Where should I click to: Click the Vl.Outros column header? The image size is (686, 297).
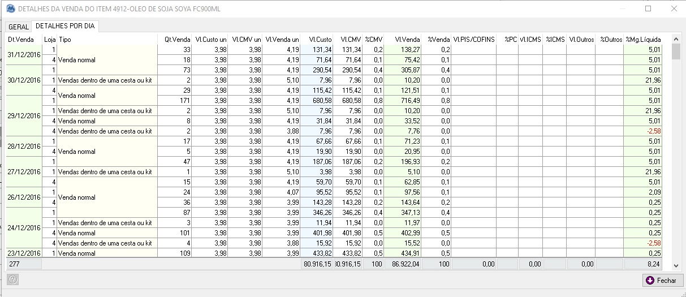581,39
